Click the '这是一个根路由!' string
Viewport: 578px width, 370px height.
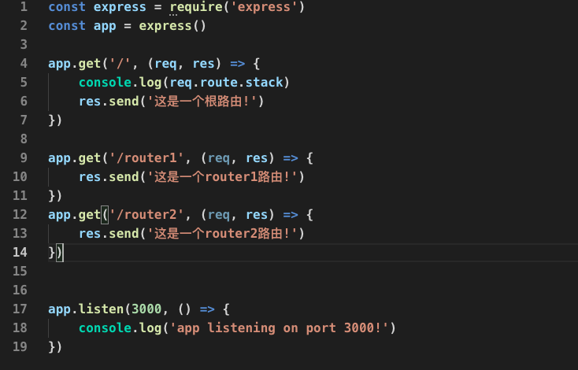pos(202,102)
